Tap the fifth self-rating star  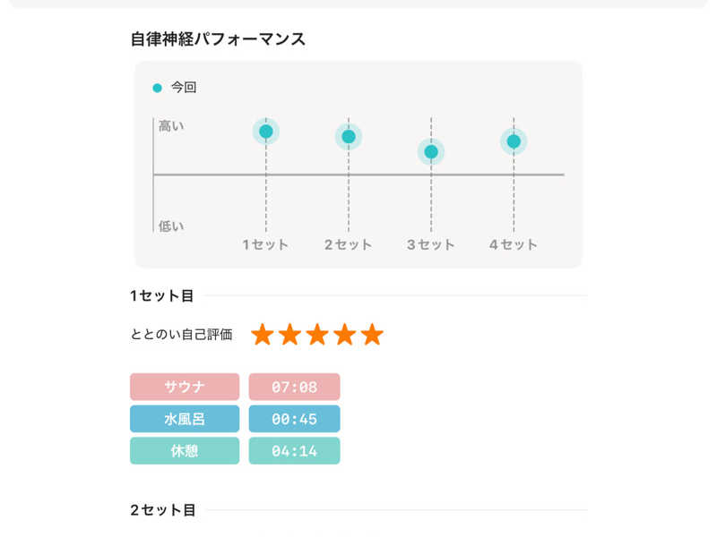pyautogui.click(x=372, y=335)
